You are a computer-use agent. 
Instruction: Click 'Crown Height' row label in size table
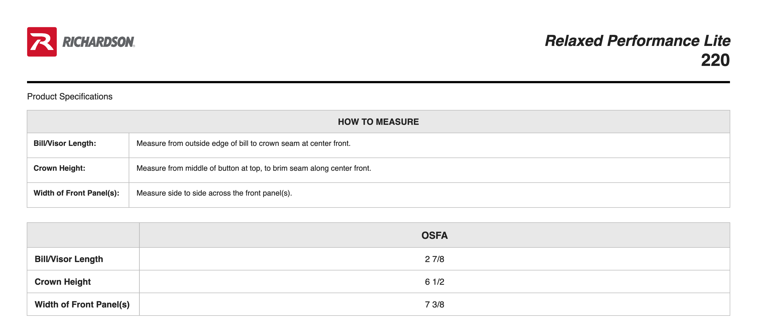(x=63, y=282)
